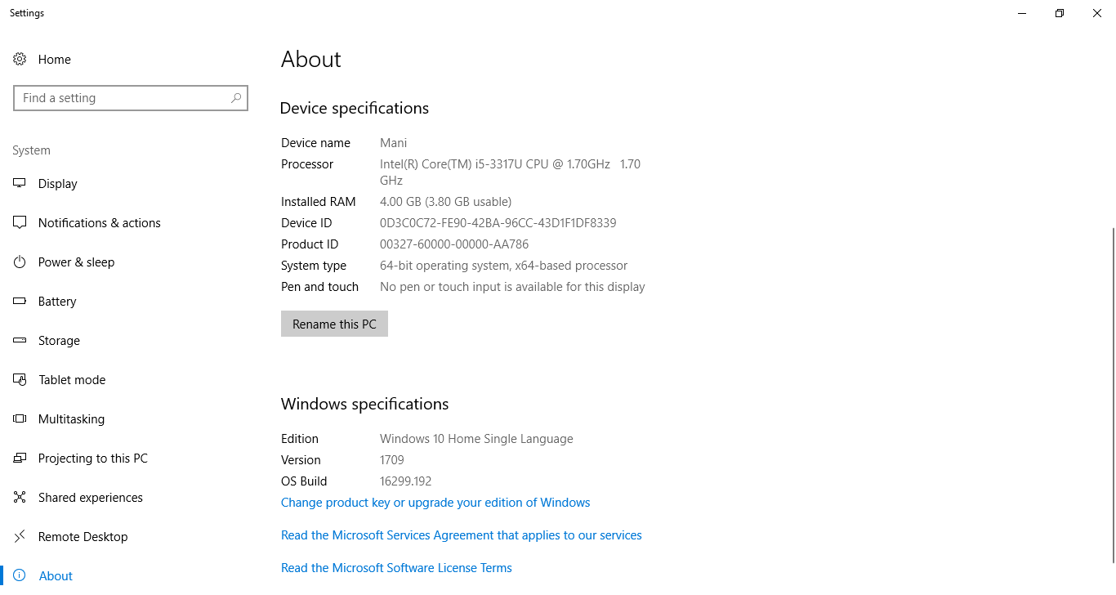Click the Battery icon in sidebar
Viewport: 1116px width, 595px height.
tap(20, 302)
